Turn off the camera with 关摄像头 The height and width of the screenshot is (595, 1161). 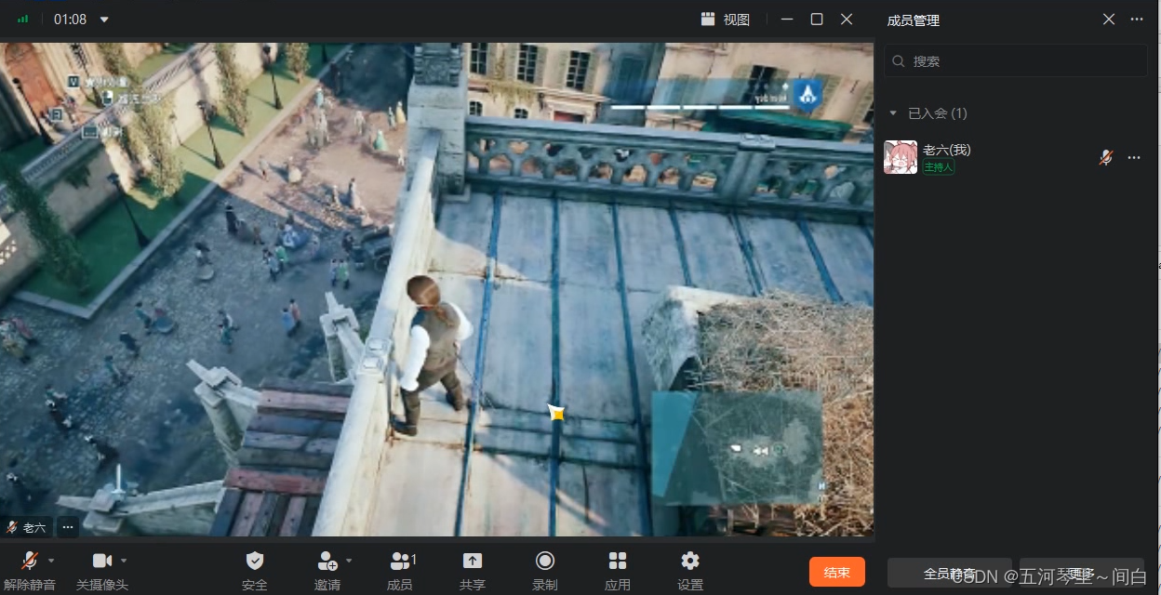tap(101, 570)
